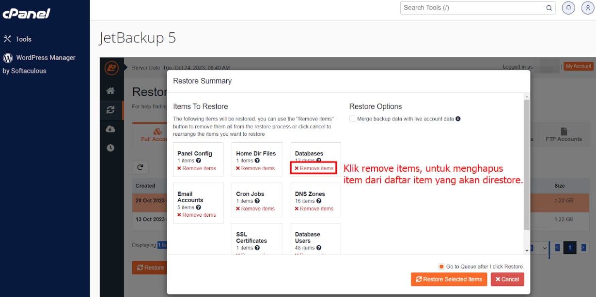
Task: Open the page size dropdown
Action: [x=539, y=248]
